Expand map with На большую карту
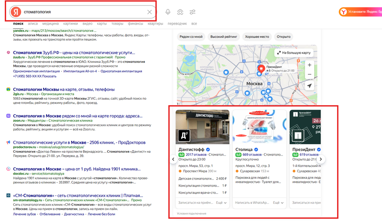The height and width of the screenshot is (224, 382). (x=294, y=52)
